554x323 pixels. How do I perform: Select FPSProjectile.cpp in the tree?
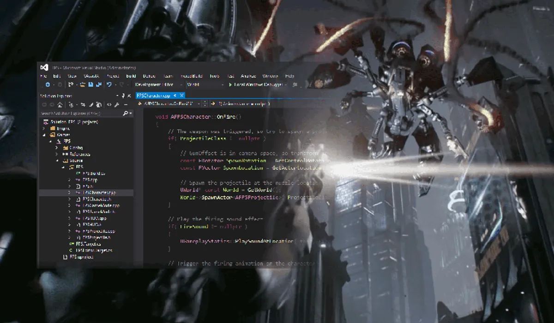(98, 231)
